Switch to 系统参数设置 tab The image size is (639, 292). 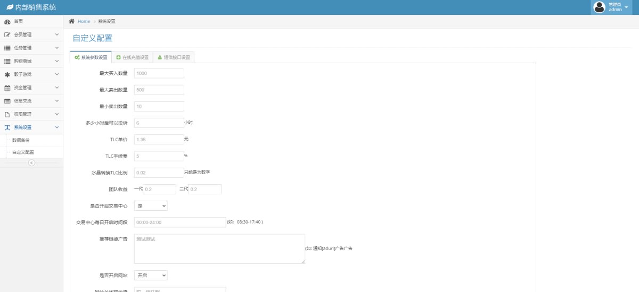coord(91,57)
